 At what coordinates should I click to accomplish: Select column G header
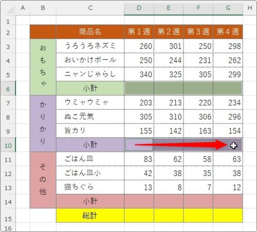tap(228, 8)
